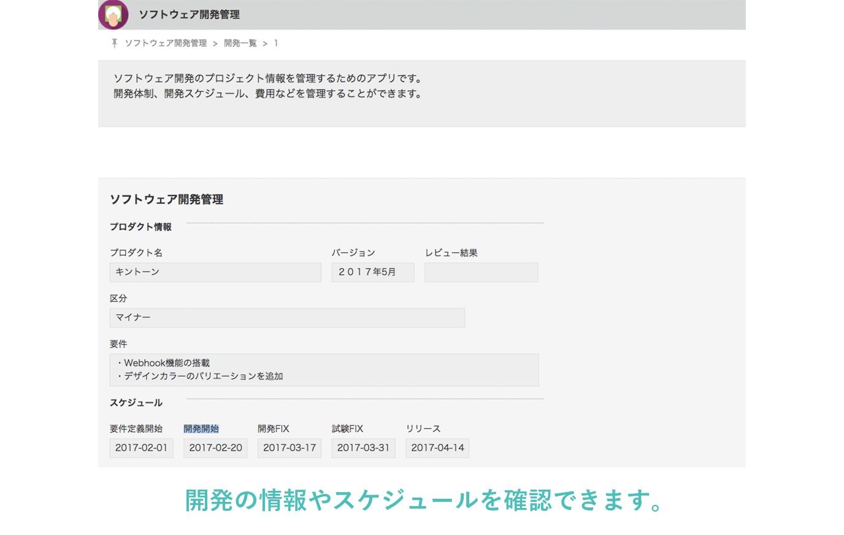Open ソフトウェア開発管理 breadcrumb link
This screenshot has width=844, height=535.
click(166, 43)
